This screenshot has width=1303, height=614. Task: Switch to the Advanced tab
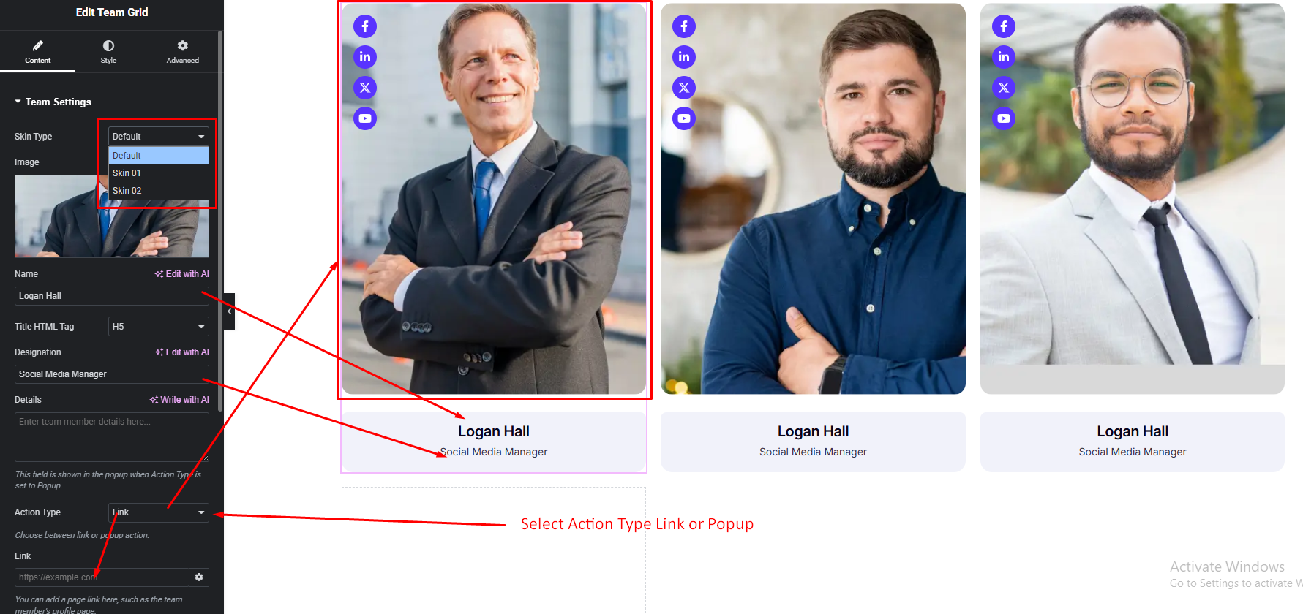coord(182,52)
